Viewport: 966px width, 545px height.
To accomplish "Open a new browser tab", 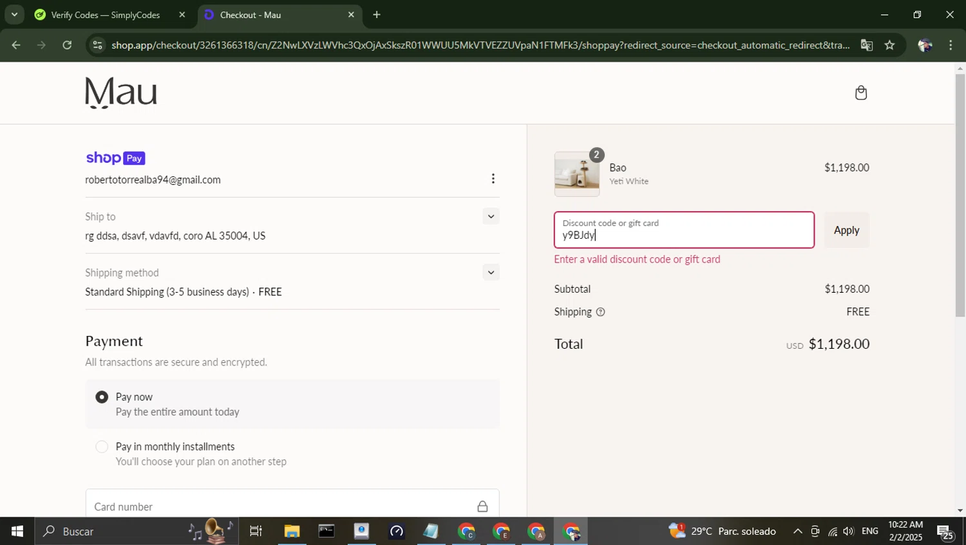I will [377, 15].
